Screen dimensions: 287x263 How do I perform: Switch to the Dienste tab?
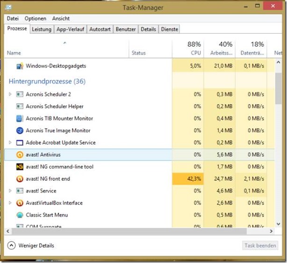point(169,29)
